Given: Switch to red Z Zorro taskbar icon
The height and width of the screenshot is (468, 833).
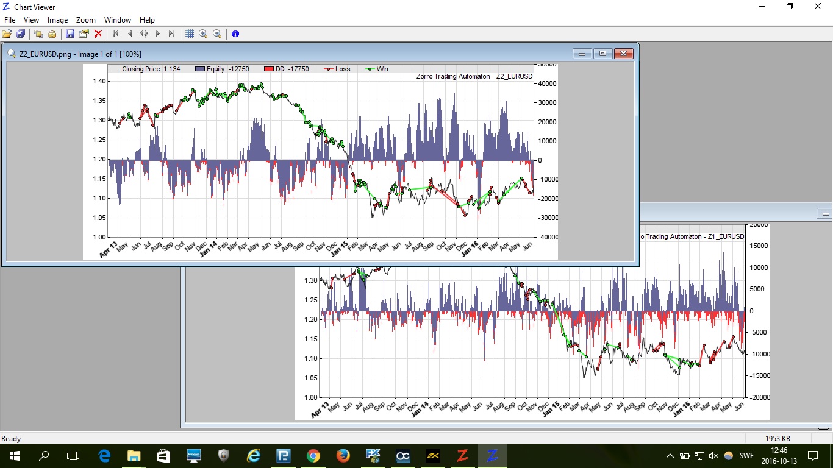Looking at the screenshot, I should 462,455.
